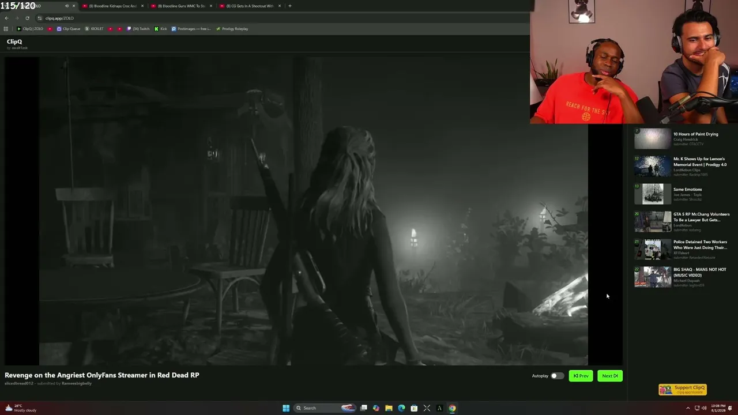
Task: Click the ClipQ logo in the page header
Action: [14, 41]
